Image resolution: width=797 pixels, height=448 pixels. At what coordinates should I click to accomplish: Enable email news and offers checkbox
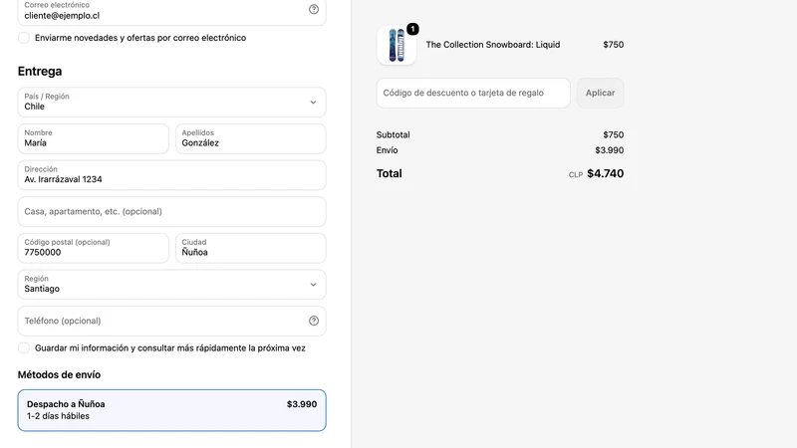(24, 38)
